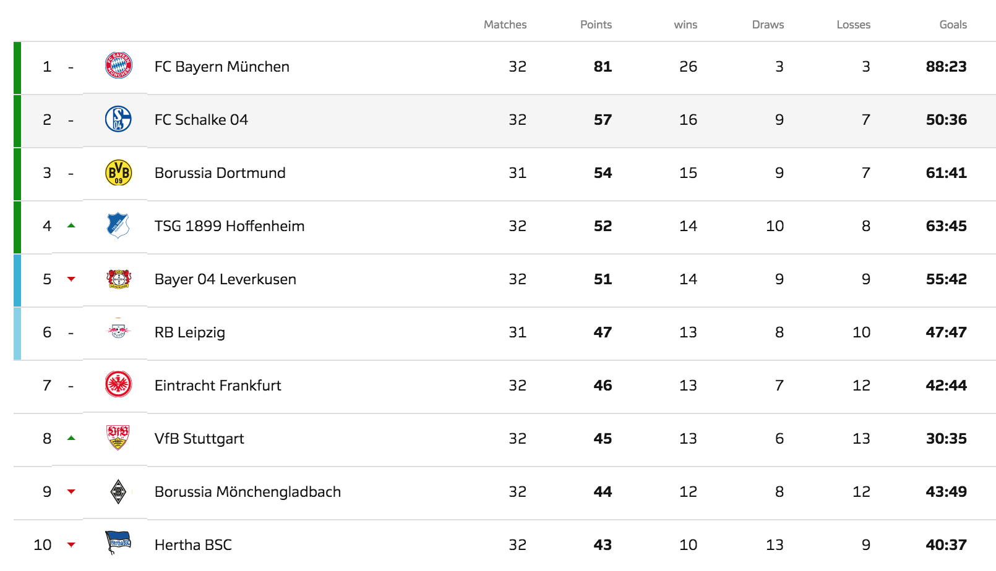
Task: Click the FC Bayern München club crest
Action: point(118,66)
